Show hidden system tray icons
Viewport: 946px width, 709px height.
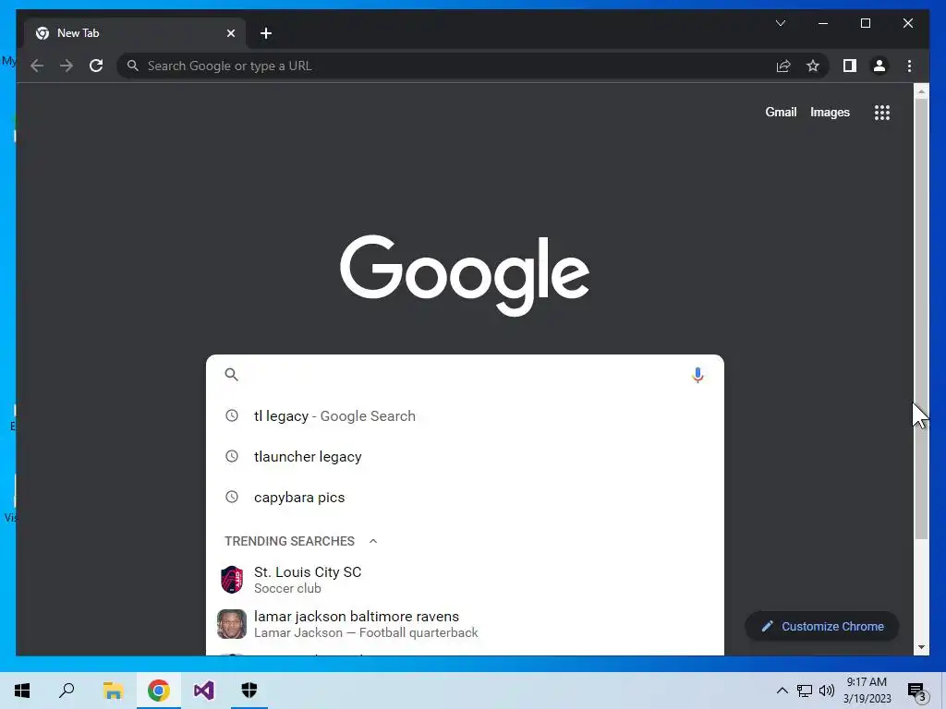(x=782, y=691)
